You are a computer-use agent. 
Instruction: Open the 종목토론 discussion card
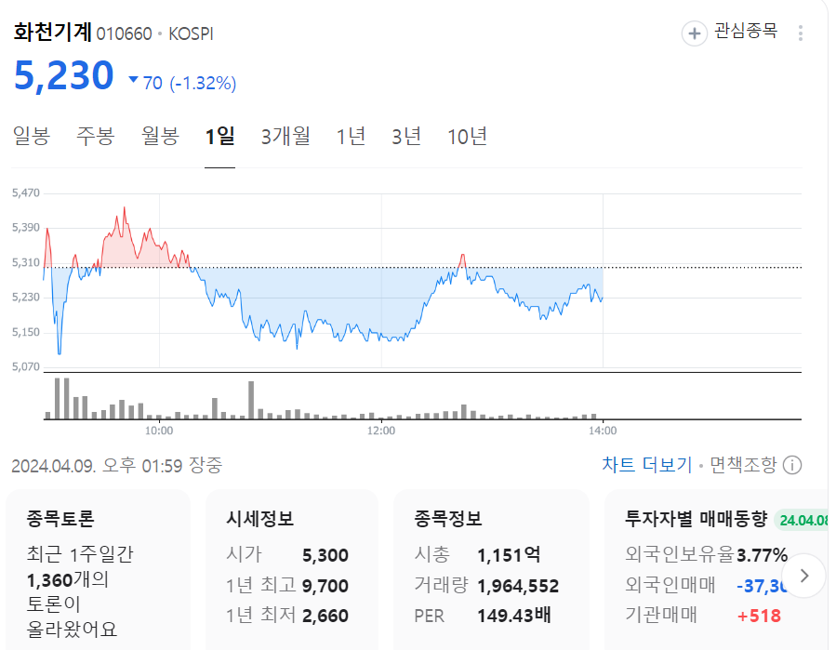[99, 569]
